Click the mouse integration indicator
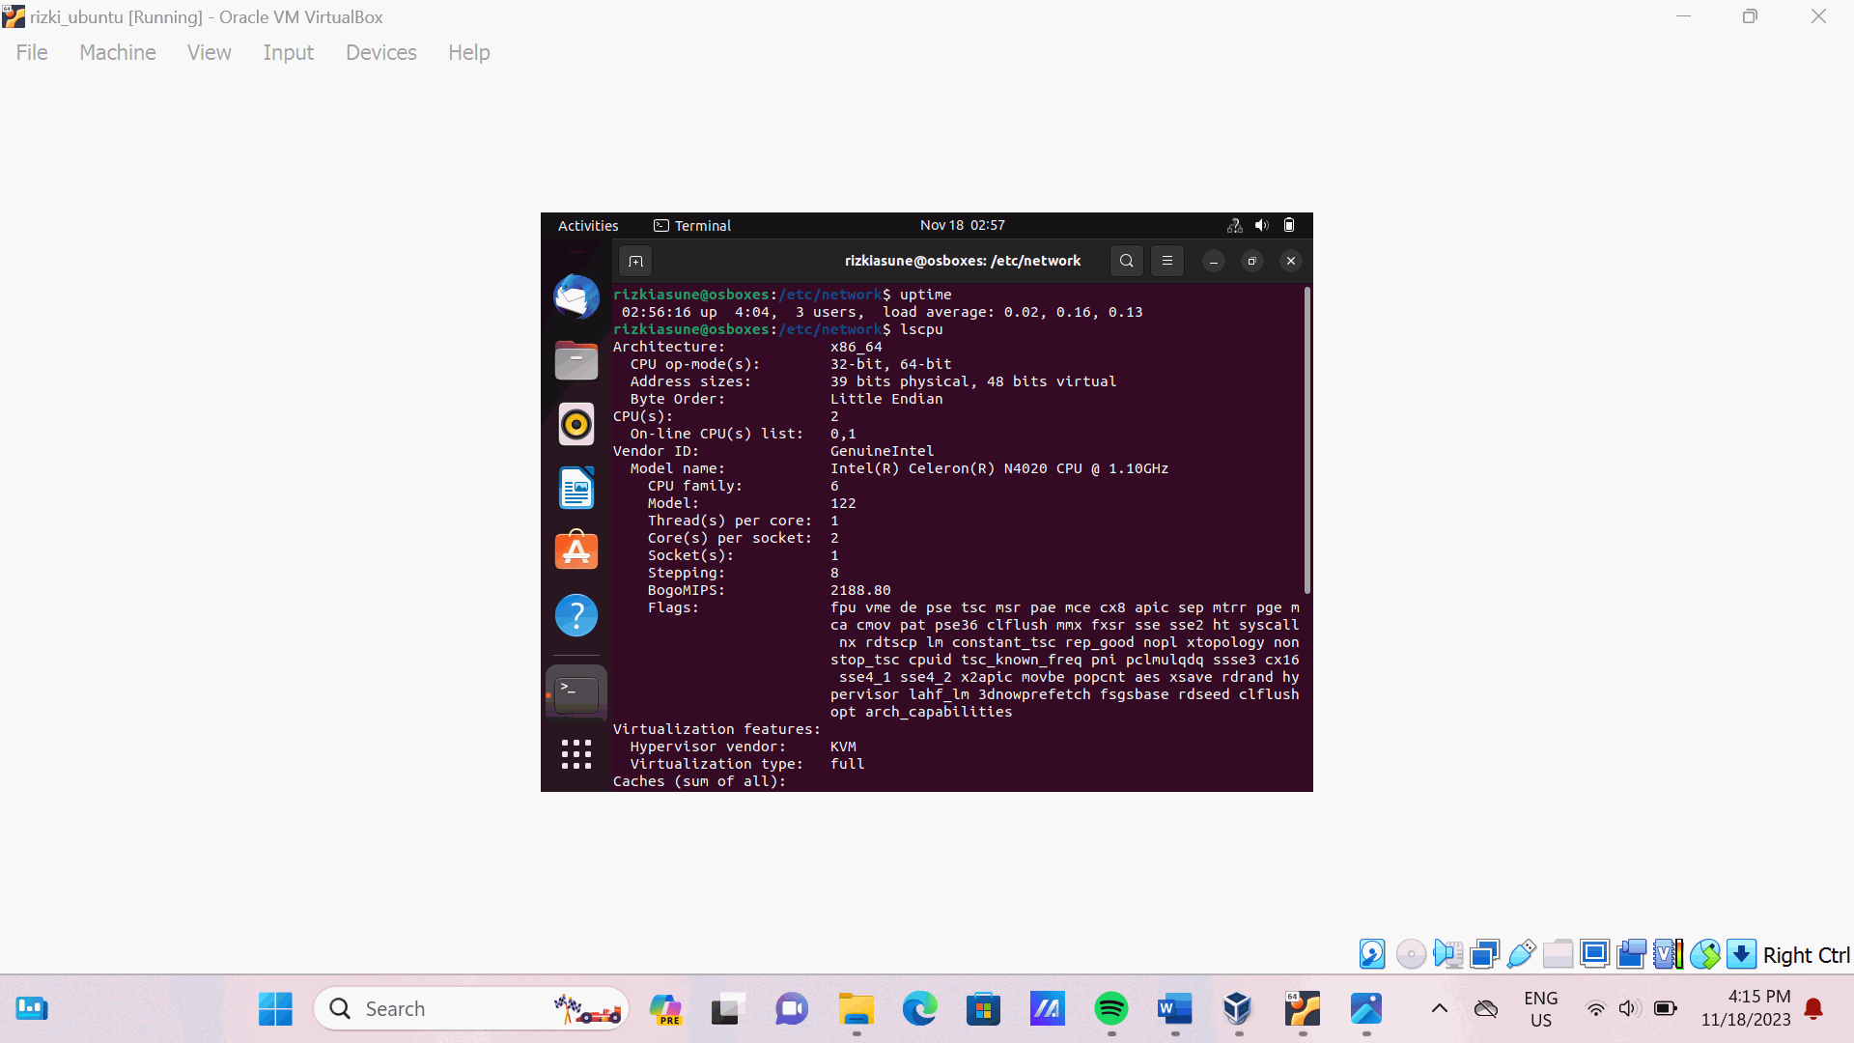This screenshot has width=1854, height=1043. [1704, 954]
